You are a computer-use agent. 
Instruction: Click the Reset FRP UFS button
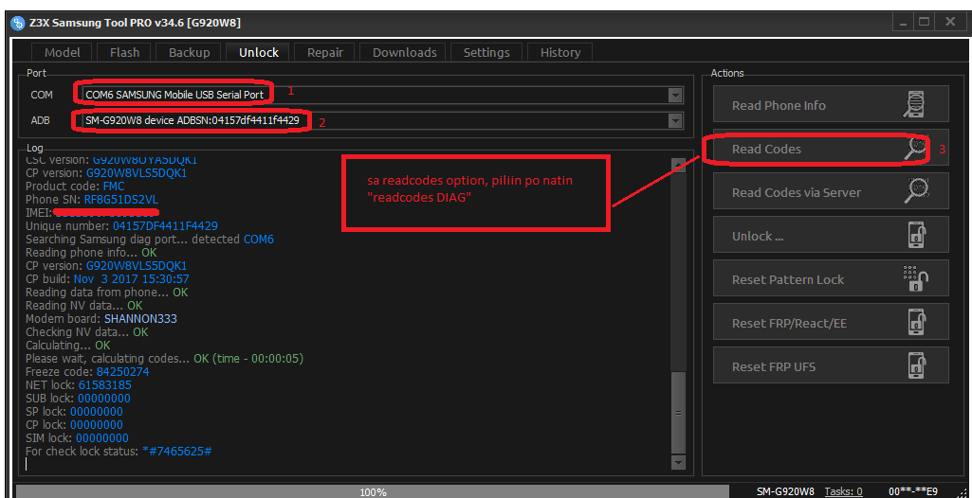(831, 366)
